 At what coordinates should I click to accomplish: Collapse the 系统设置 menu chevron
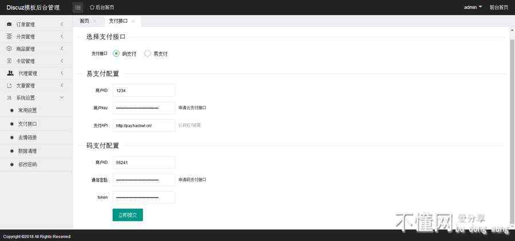[62, 98]
